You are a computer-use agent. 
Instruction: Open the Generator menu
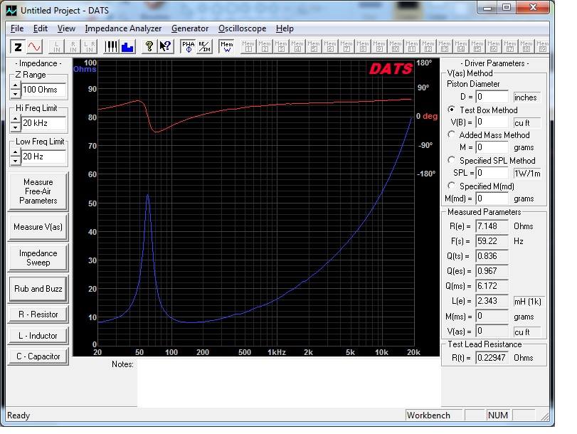coord(190,28)
